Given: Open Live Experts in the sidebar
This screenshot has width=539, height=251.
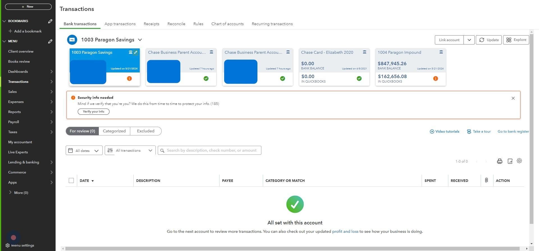Looking at the screenshot, I should click(x=18, y=152).
